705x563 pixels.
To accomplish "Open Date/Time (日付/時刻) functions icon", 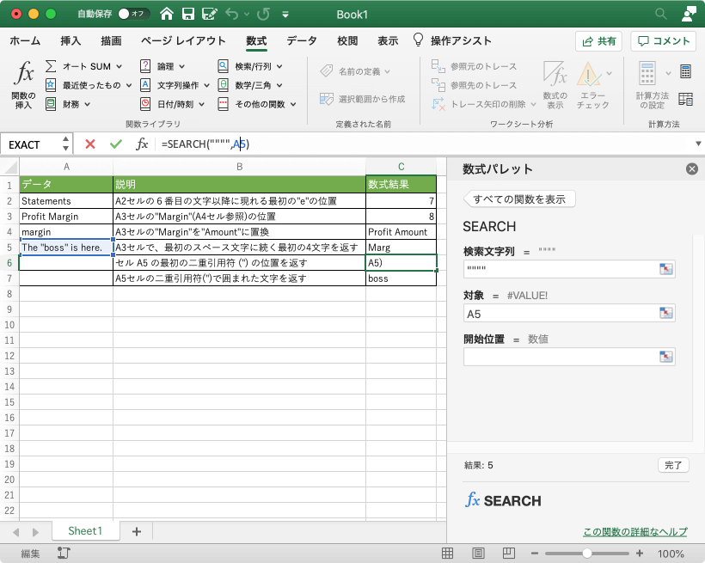I will 145,104.
